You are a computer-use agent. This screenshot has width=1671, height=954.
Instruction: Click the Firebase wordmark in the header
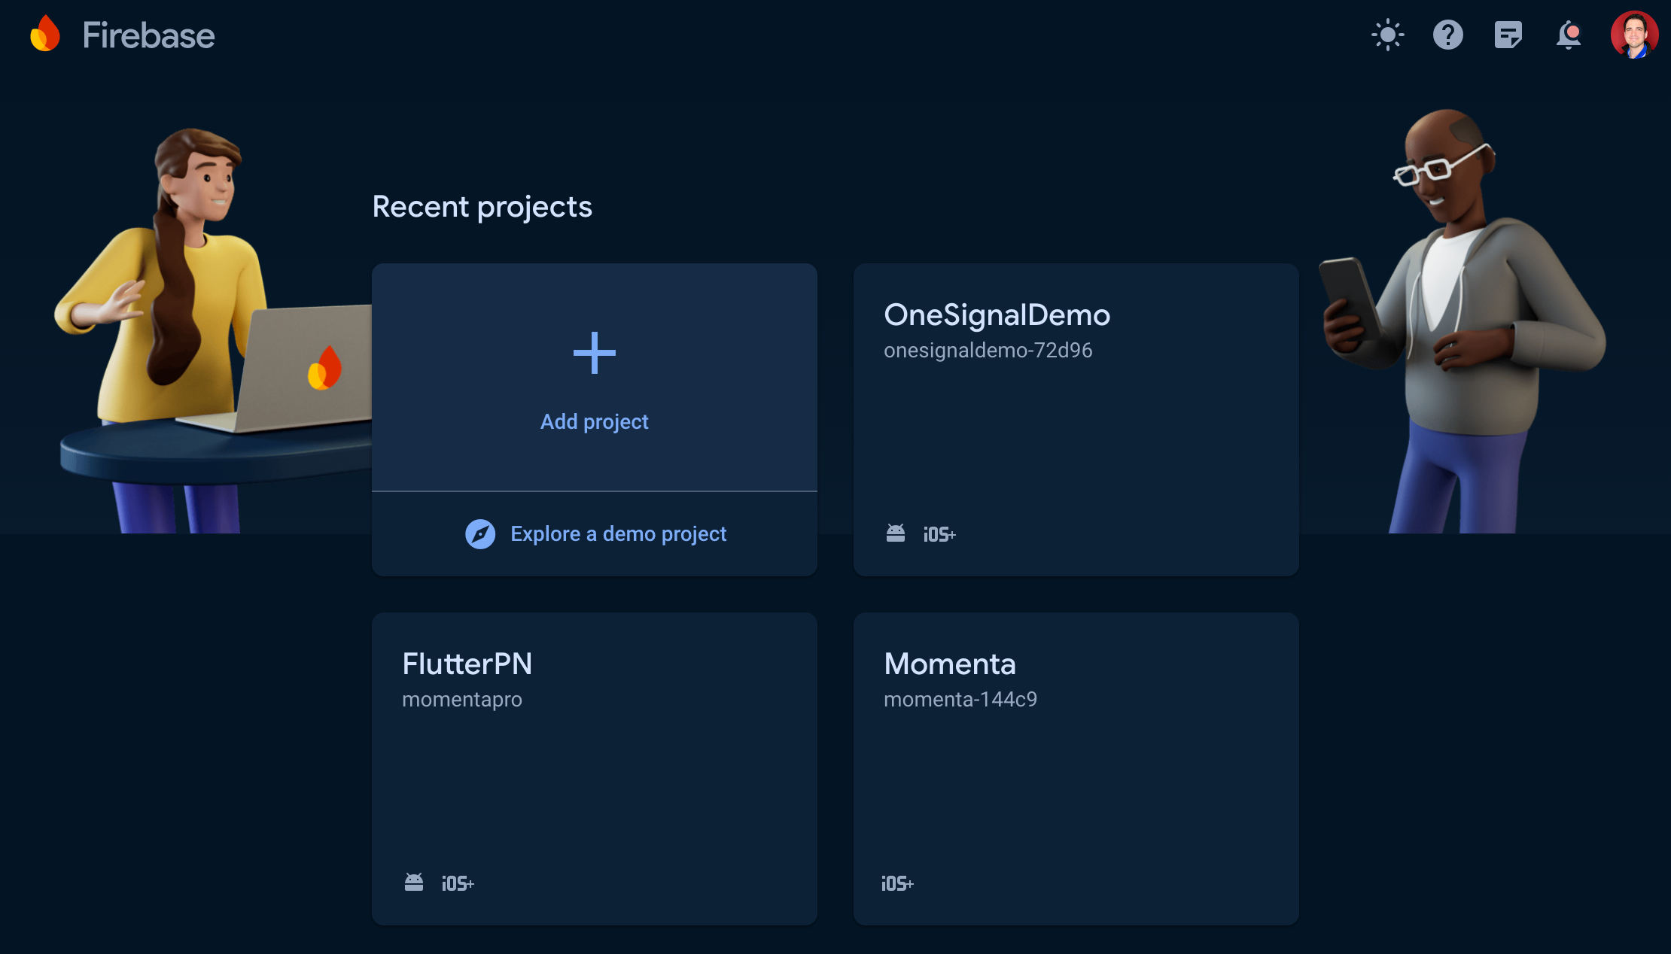148,35
